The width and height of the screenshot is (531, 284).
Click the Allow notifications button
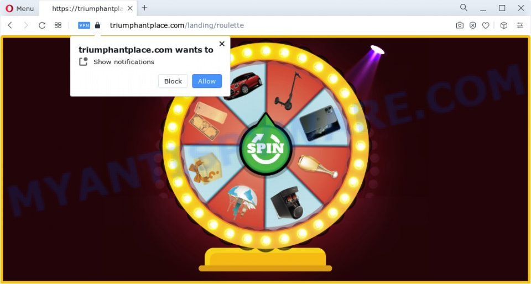tap(207, 81)
